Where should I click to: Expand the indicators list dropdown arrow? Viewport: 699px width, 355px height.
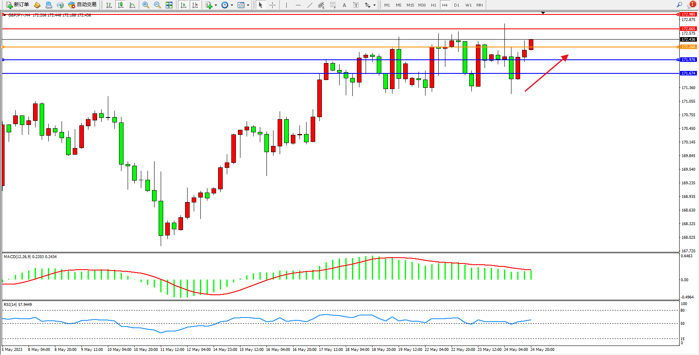[216, 5]
